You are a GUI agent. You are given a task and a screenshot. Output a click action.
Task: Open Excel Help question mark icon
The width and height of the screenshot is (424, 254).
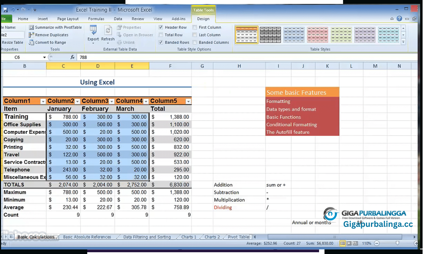399,19
